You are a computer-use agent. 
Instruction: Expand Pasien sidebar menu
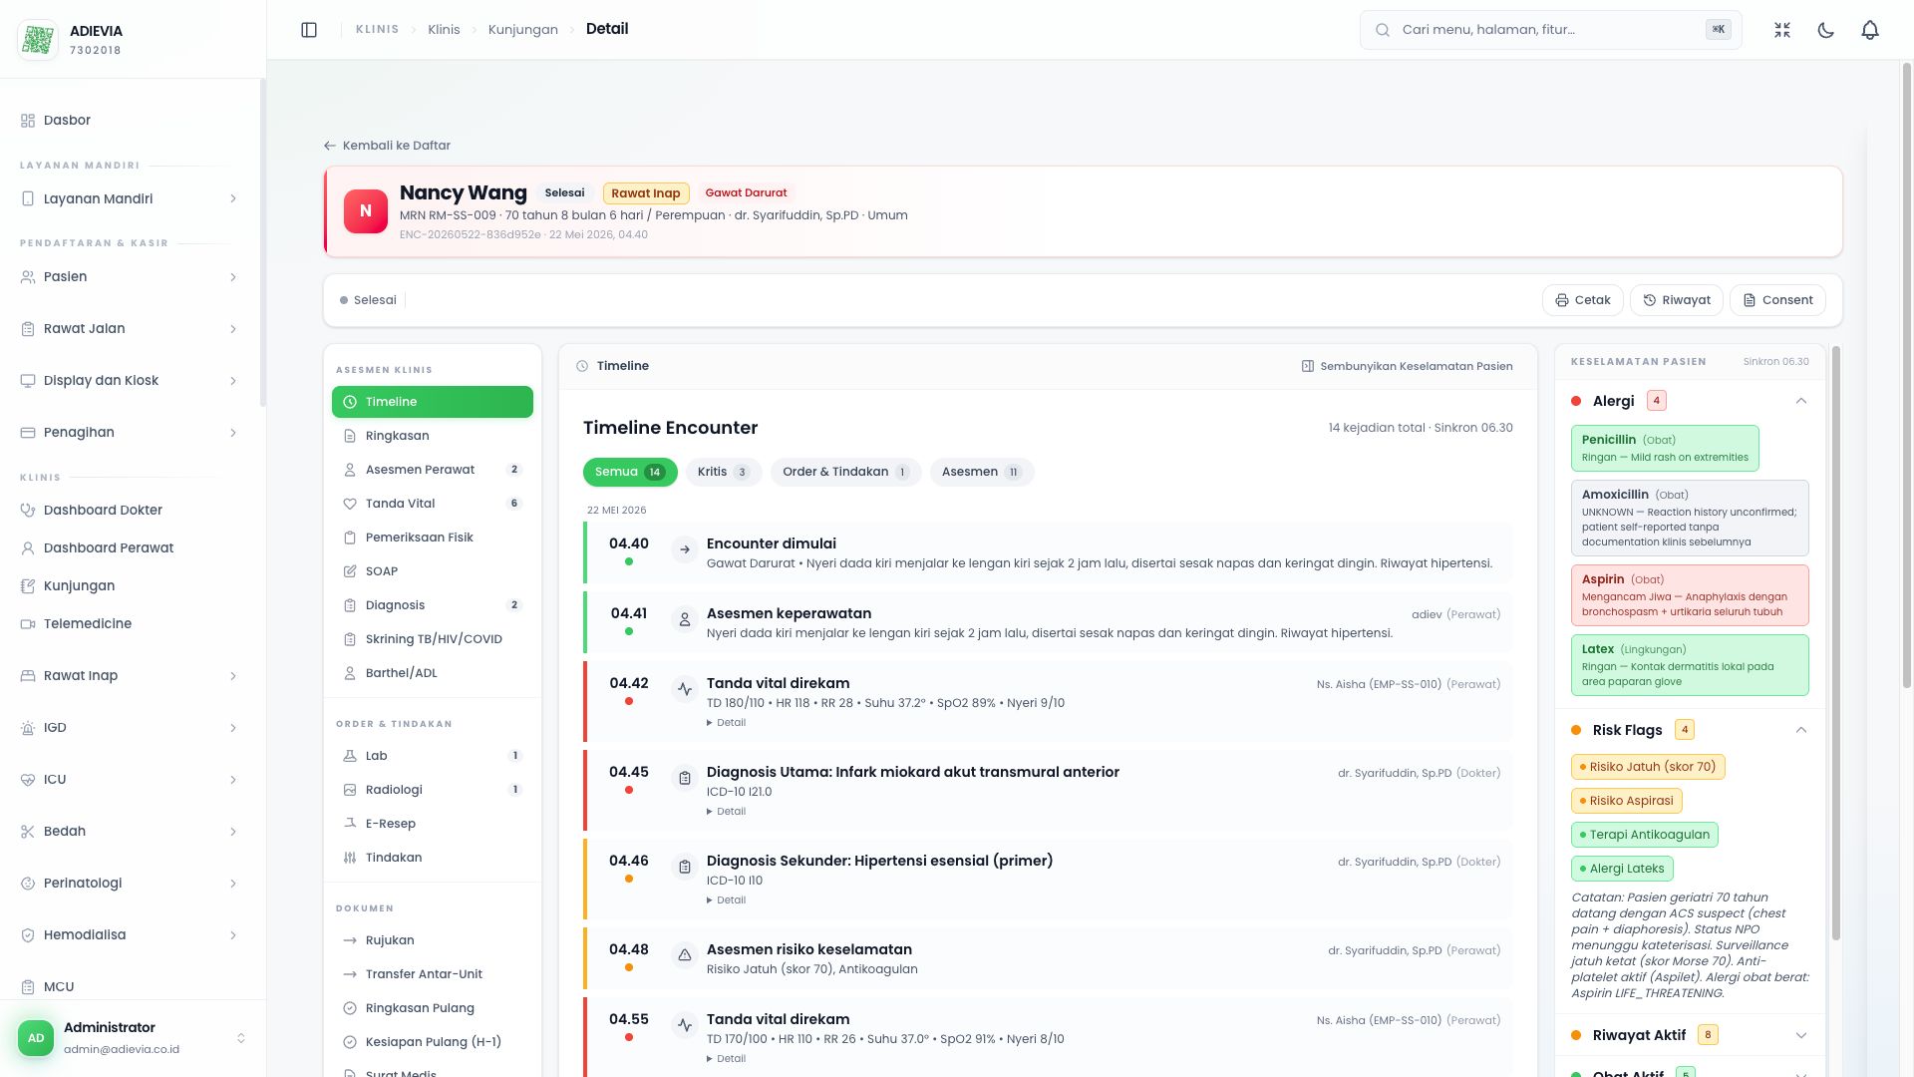click(132, 276)
